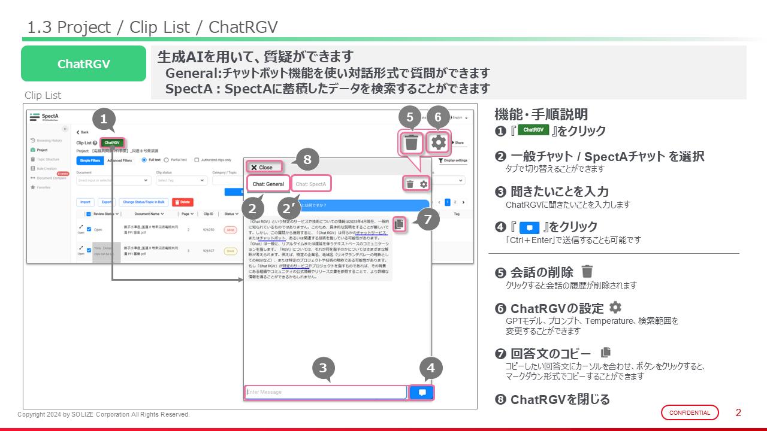Send the message with the blue chat button
Screen dimensions: 767x431
pos(422,393)
